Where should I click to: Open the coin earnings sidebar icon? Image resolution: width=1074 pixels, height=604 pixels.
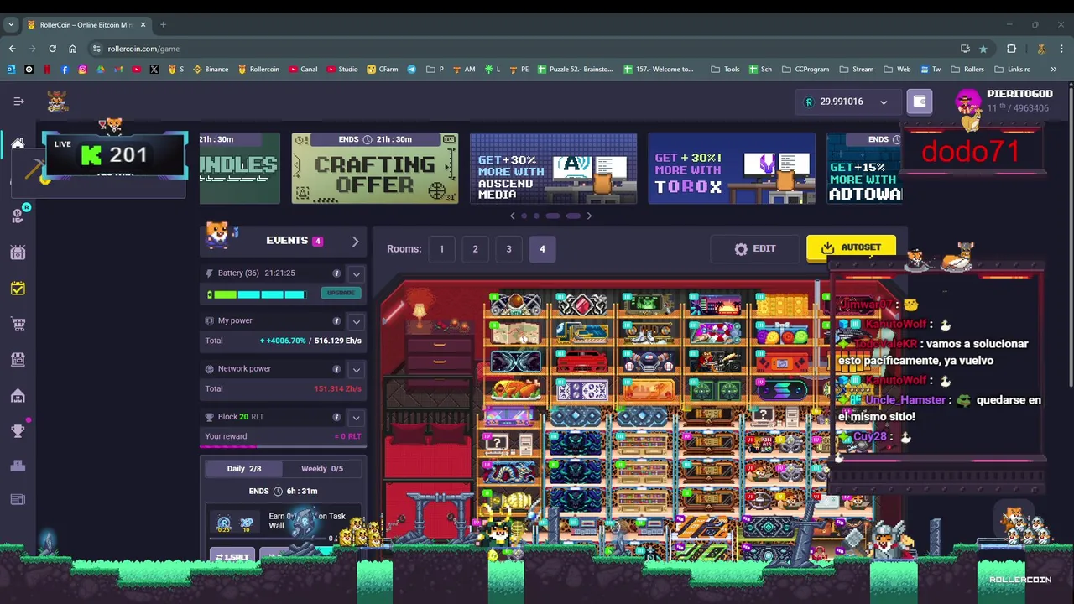click(18, 215)
